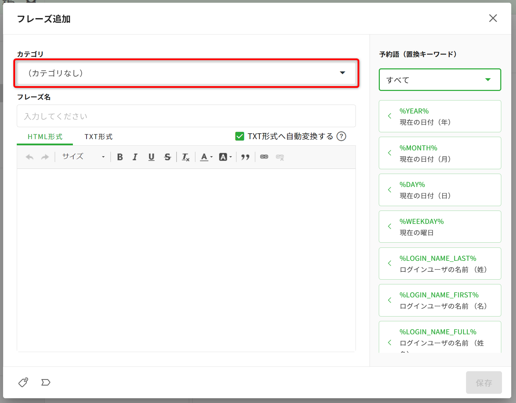The height and width of the screenshot is (403, 516).
Task: Switch to the TXT形式 tab
Action: [x=99, y=137]
